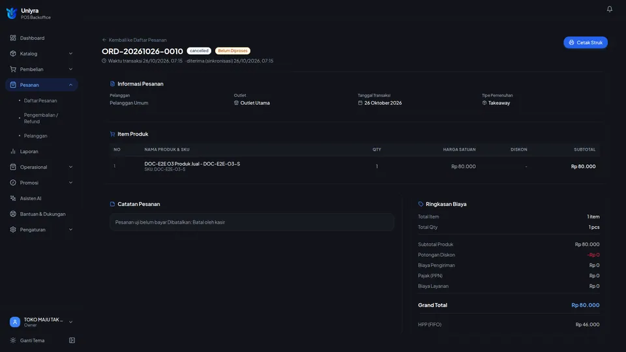Viewport: 626px width, 352px height.
Task: Expand the Katalog menu chevron
Action: 70,53
